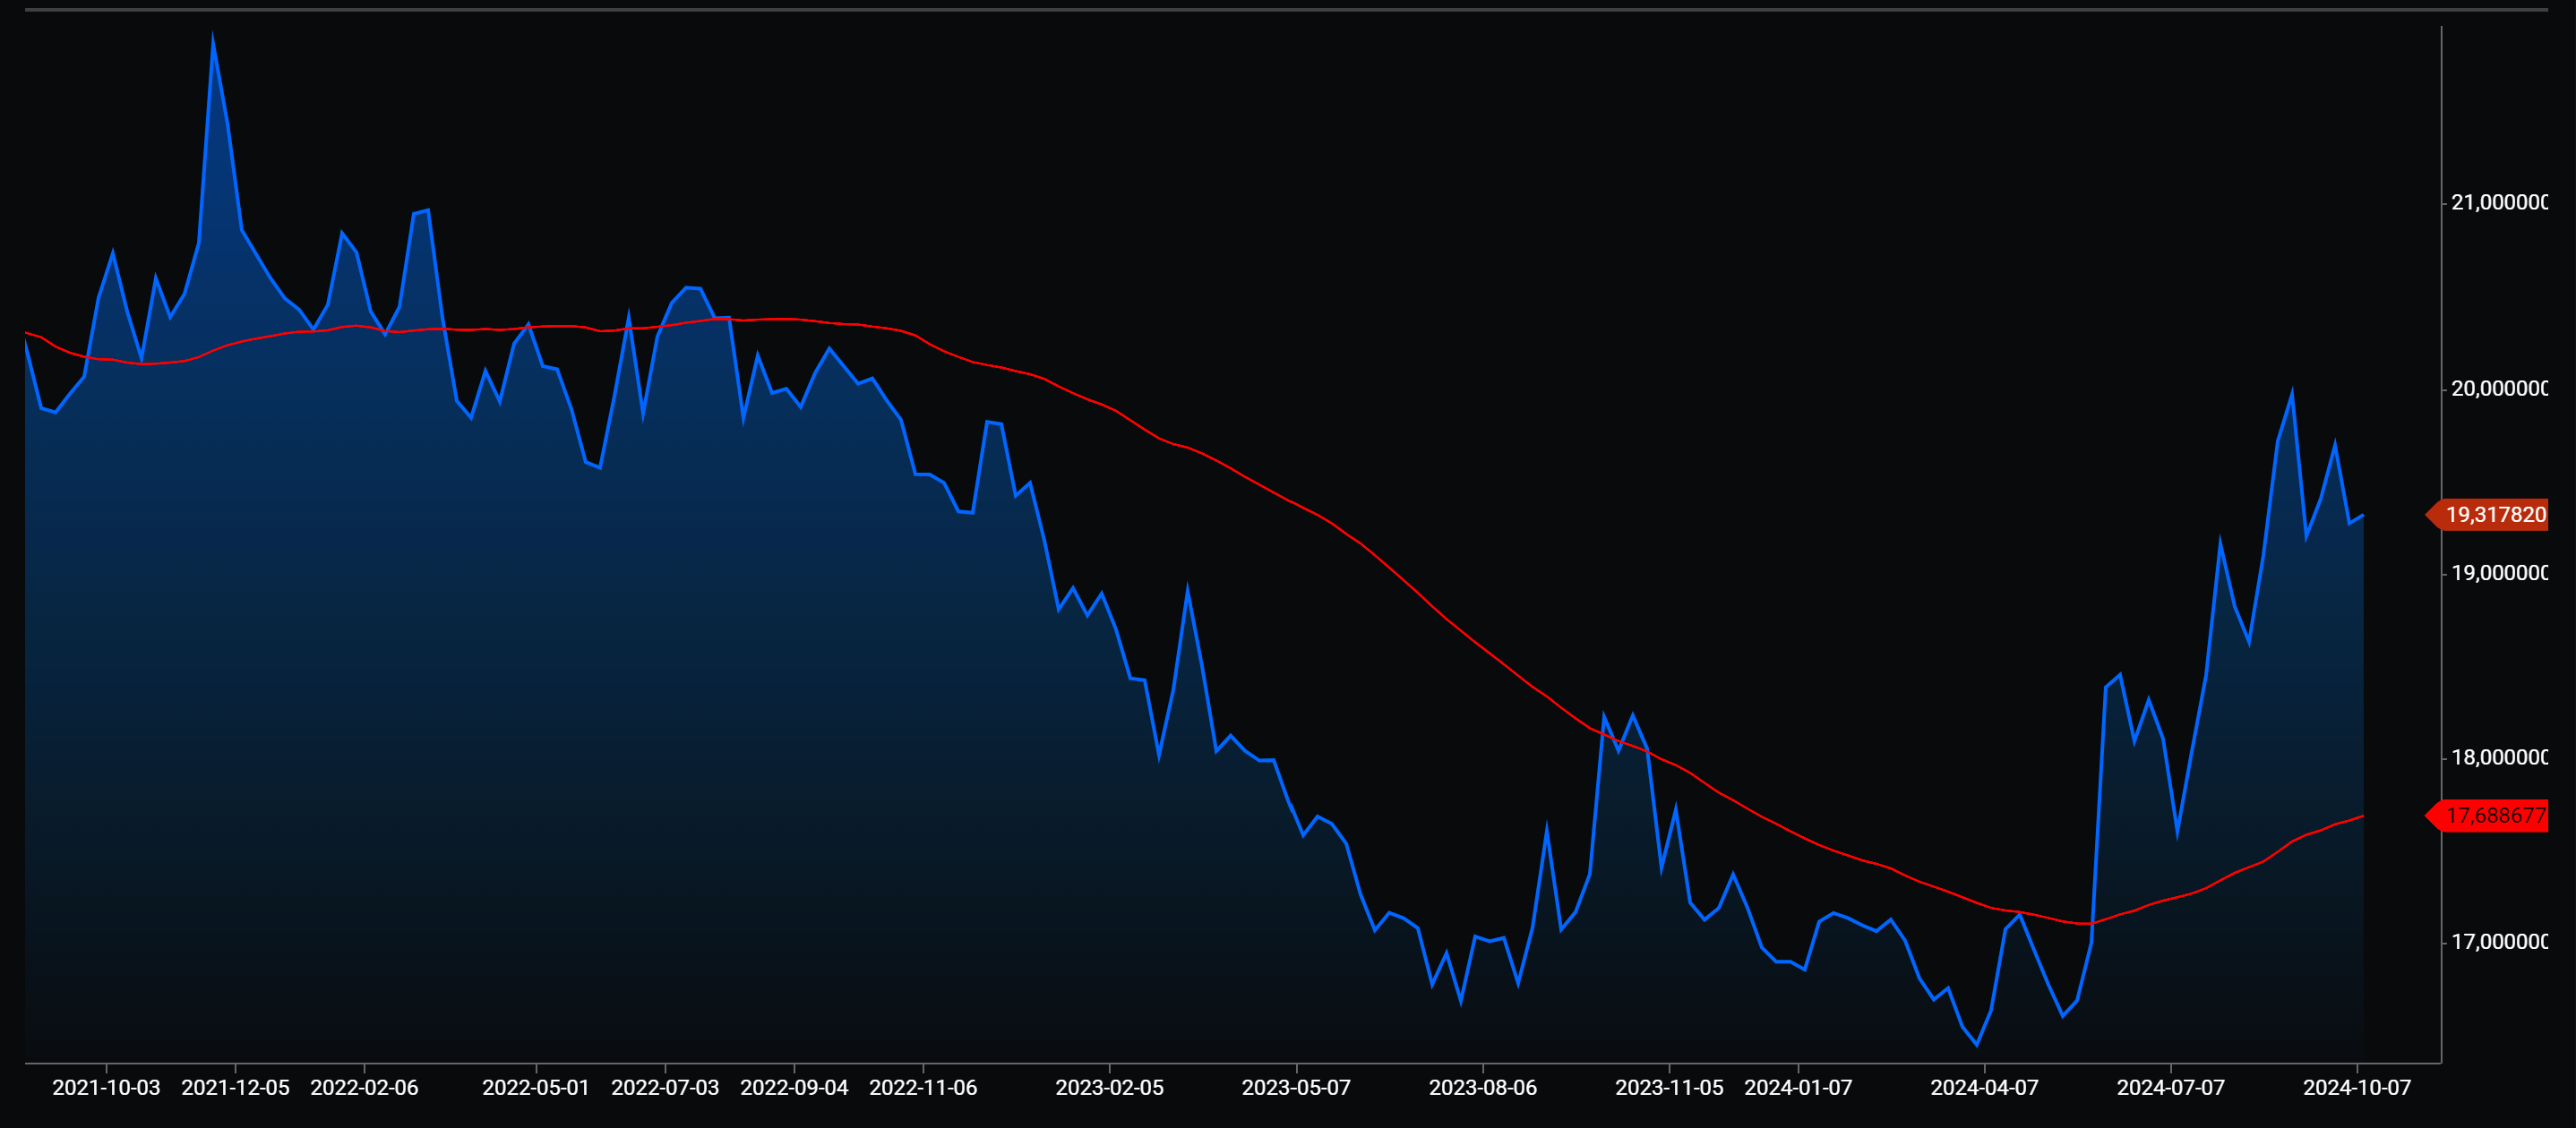2576x1128 pixels.
Task: Click the 2022-02-06 date label
Action: pyautogui.click(x=364, y=1087)
